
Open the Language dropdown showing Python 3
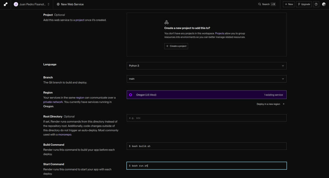(207, 66)
